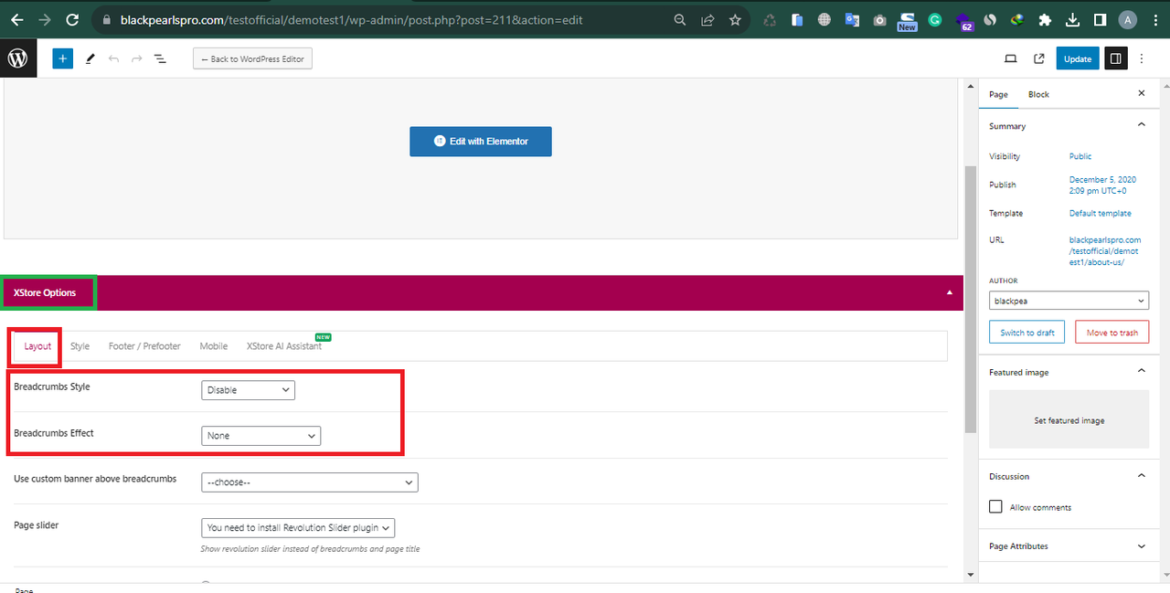This screenshot has height=593, width=1170.
Task: Click the Redo arrow in the editor toolbar
Action: 137,58
